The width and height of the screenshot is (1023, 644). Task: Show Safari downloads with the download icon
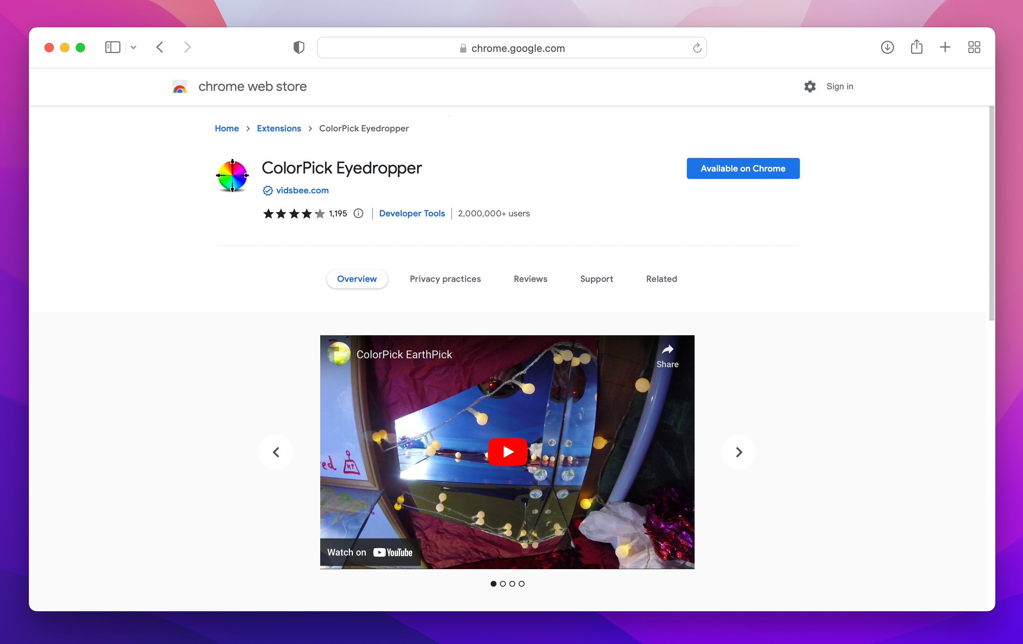coord(887,47)
